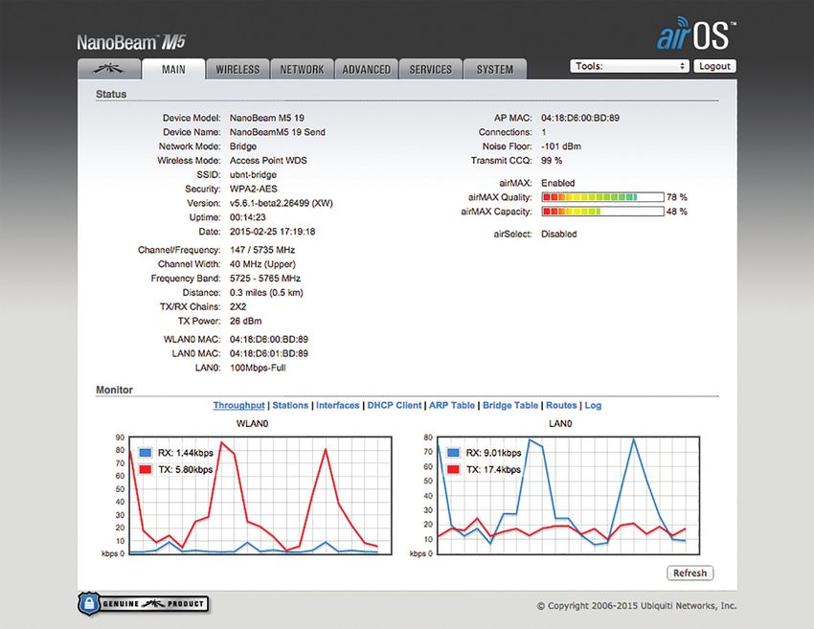Click the security value 'WPA2-AES'

254,189
